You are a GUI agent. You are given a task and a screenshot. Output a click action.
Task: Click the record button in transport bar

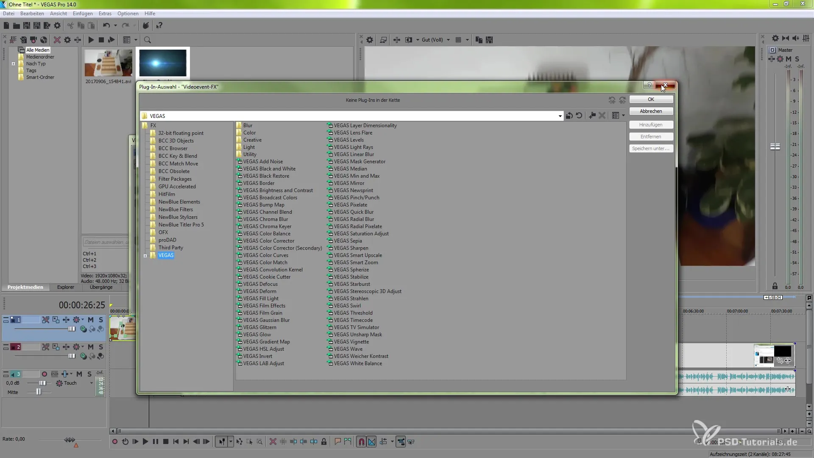point(115,441)
